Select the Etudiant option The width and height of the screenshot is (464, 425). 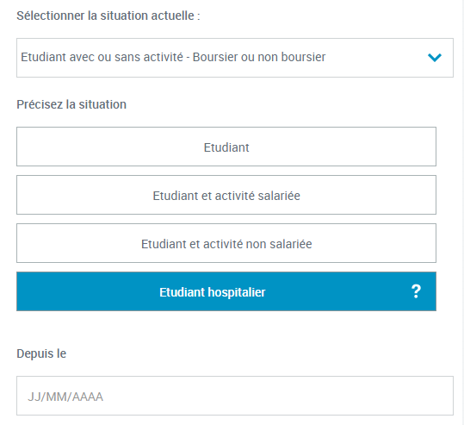[x=226, y=147]
